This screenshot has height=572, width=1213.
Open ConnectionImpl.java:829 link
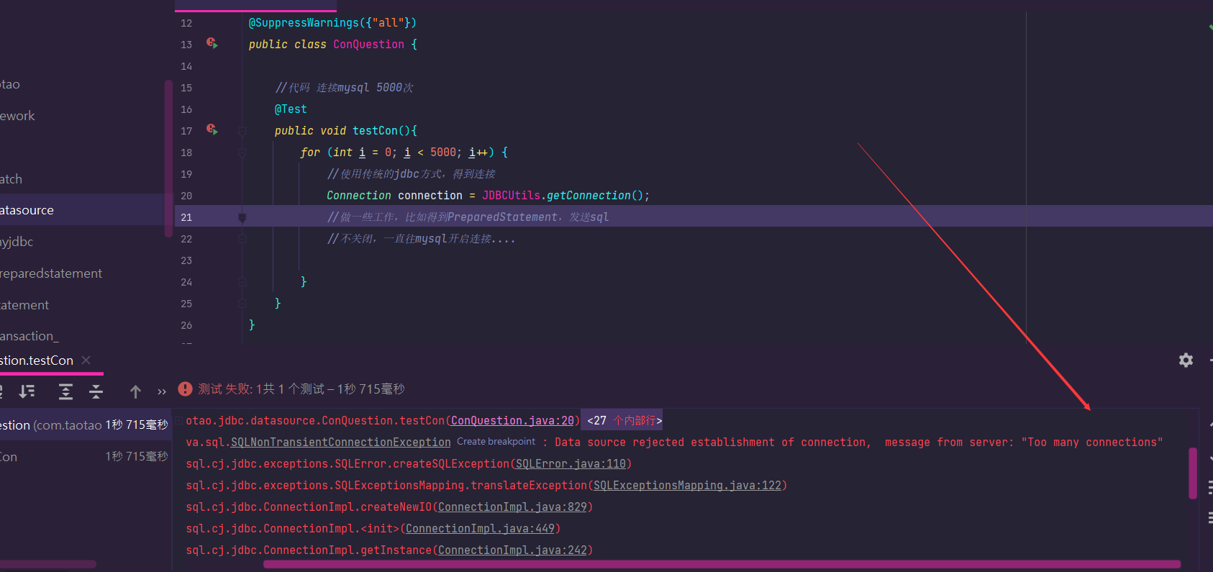pos(512,507)
